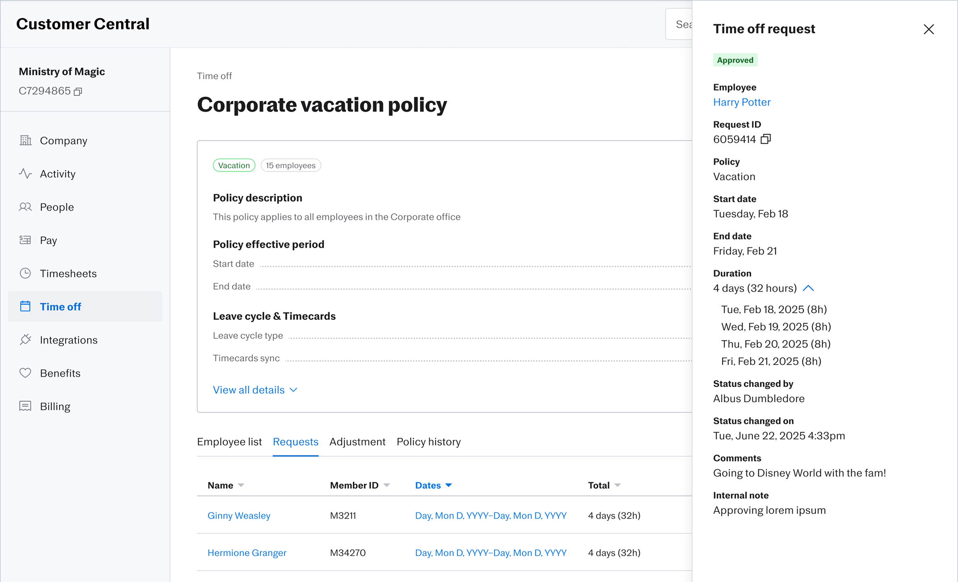This screenshot has width=958, height=582.
Task: Expand View all details
Action: coord(255,390)
